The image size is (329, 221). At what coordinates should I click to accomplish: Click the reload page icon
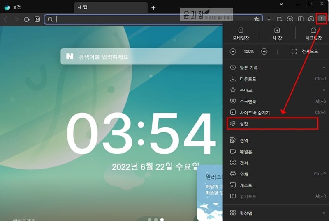coord(27,19)
